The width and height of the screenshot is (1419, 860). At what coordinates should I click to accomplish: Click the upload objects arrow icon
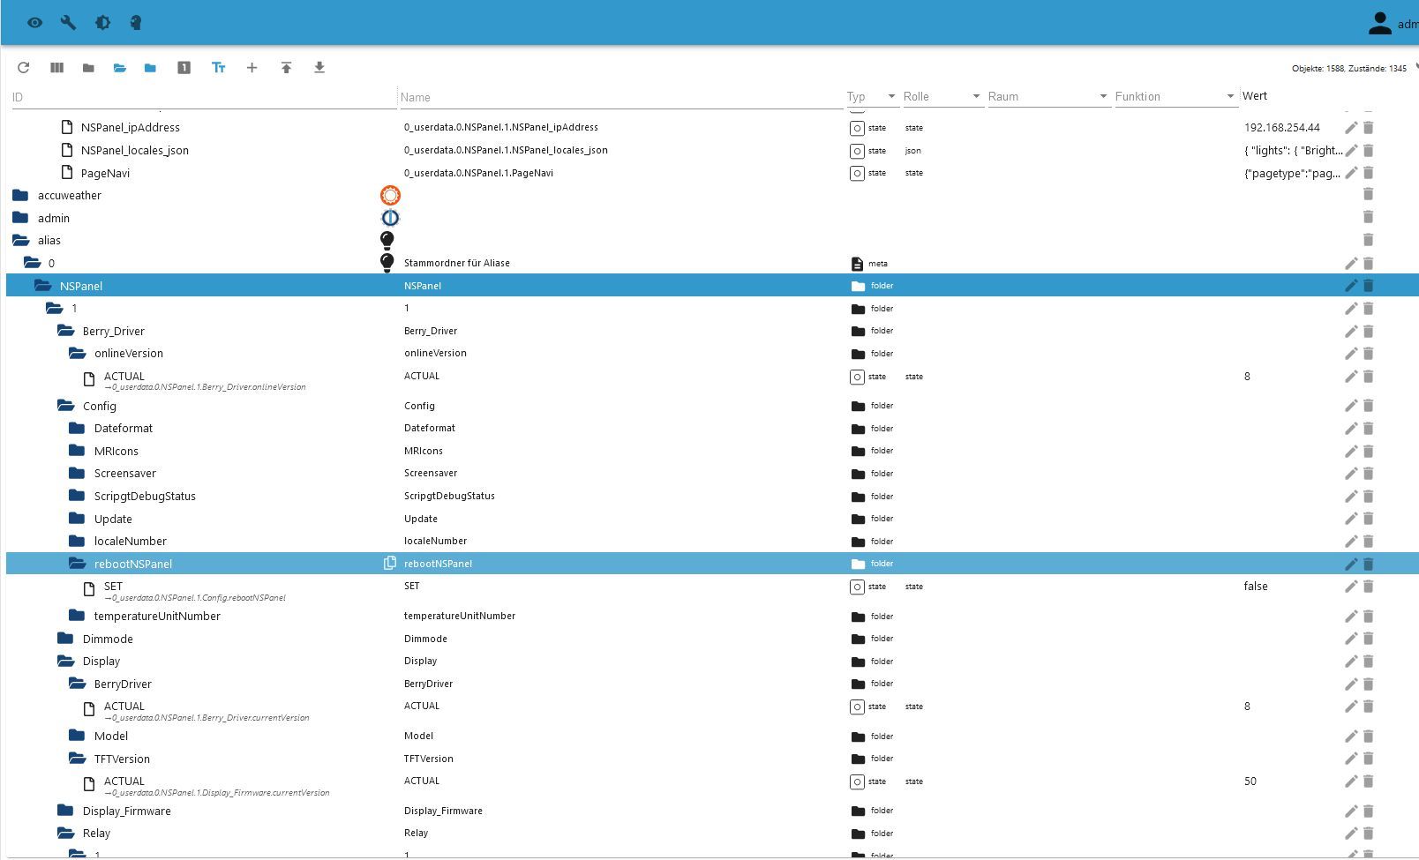286,68
